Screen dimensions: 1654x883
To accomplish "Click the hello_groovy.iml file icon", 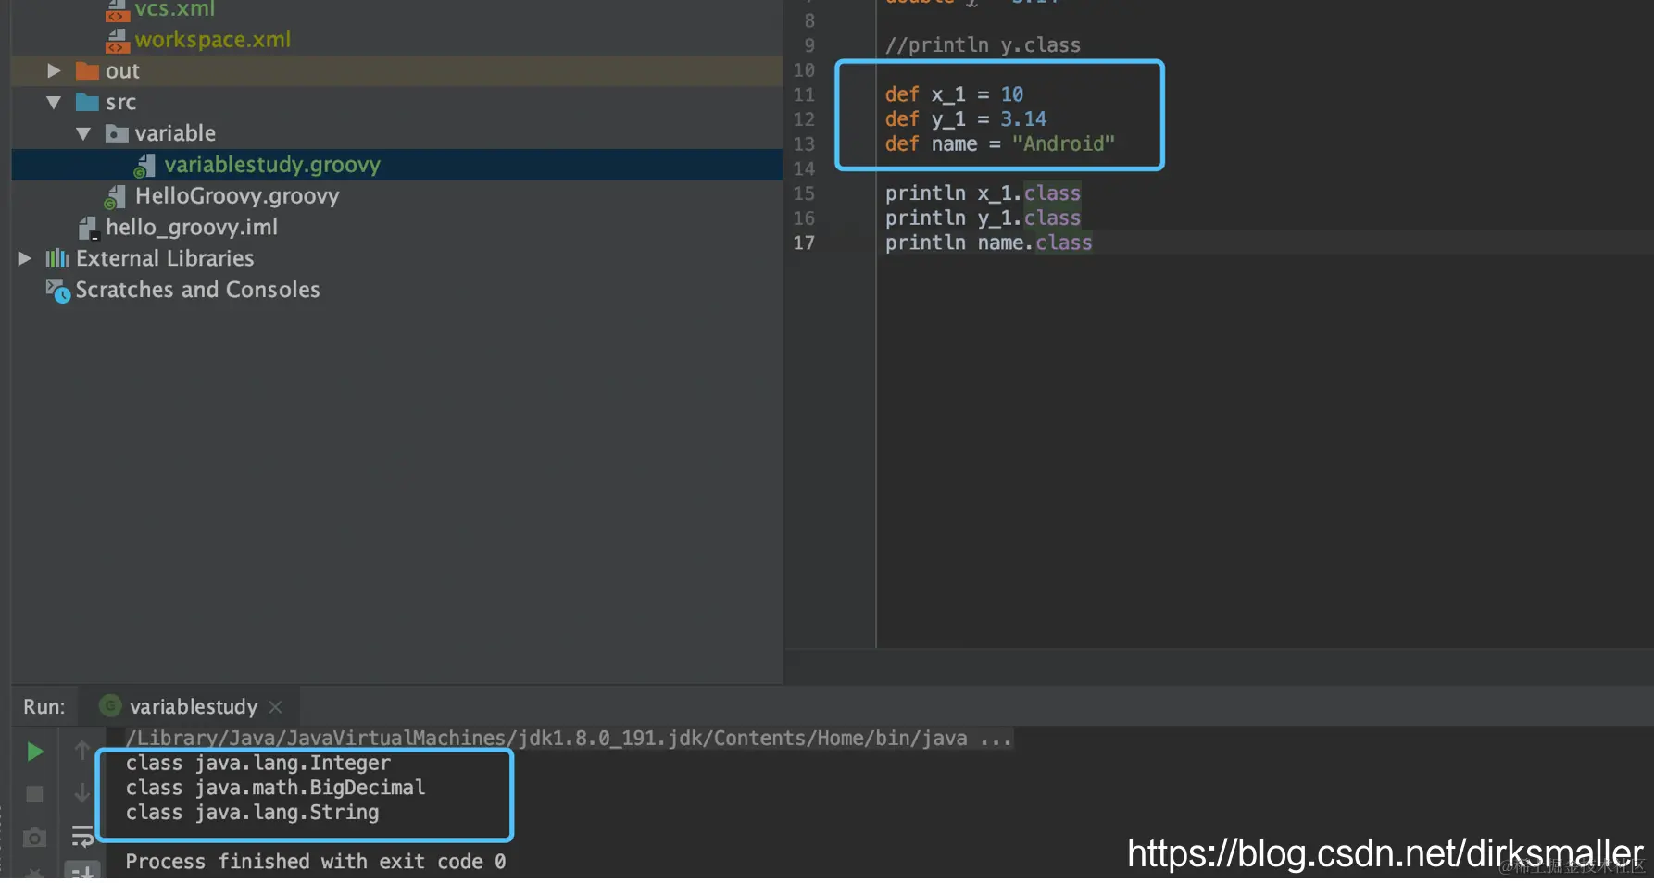I will click(88, 229).
